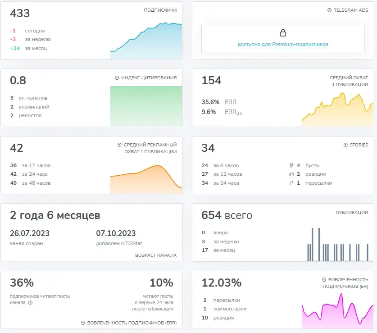377x333 pixels.
Task: Click the thumbs-up reactions icon in Stories
Action: point(291,174)
